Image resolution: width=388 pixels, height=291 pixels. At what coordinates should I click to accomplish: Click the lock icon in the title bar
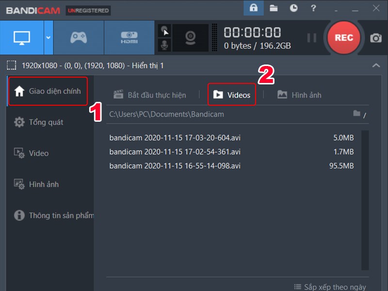[253, 8]
